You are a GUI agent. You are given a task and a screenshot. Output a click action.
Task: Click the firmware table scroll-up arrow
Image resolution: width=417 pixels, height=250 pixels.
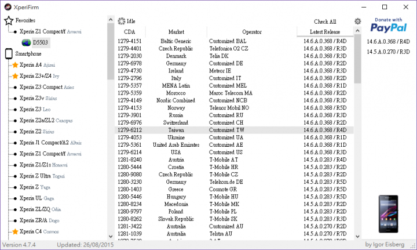point(357,31)
